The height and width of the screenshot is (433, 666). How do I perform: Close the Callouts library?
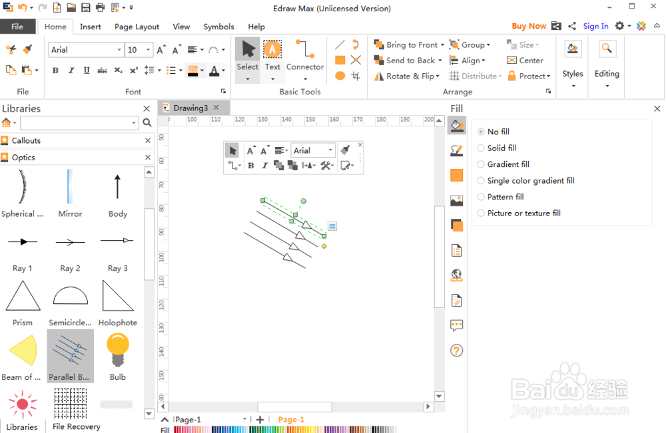tap(148, 140)
